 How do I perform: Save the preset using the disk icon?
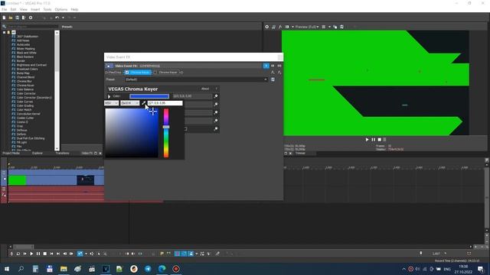[273, 79]
